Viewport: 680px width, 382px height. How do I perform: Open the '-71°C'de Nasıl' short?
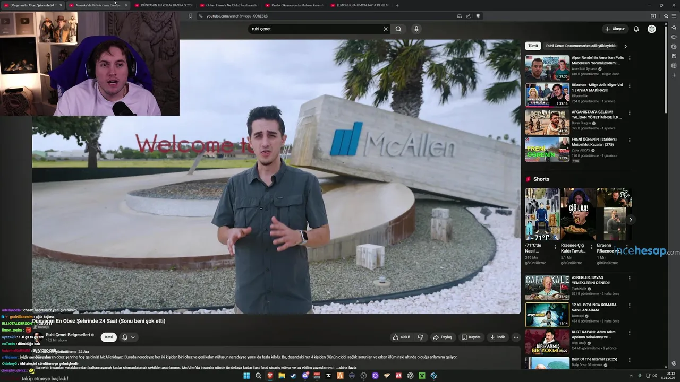point(542,214)
